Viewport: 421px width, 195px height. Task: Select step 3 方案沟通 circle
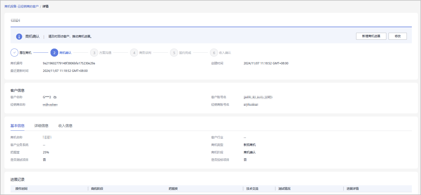point(94,52)
